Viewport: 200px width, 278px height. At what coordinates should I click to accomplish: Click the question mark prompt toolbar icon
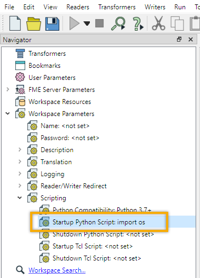[138, 24]
